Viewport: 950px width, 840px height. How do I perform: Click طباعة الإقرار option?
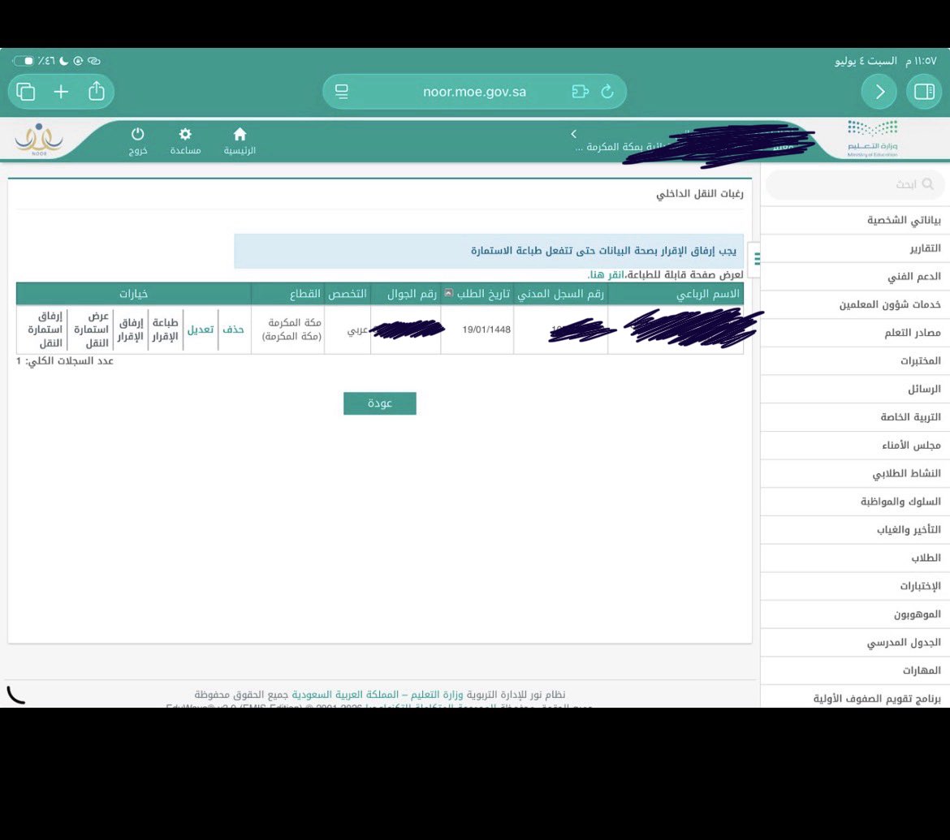point(165,330)
